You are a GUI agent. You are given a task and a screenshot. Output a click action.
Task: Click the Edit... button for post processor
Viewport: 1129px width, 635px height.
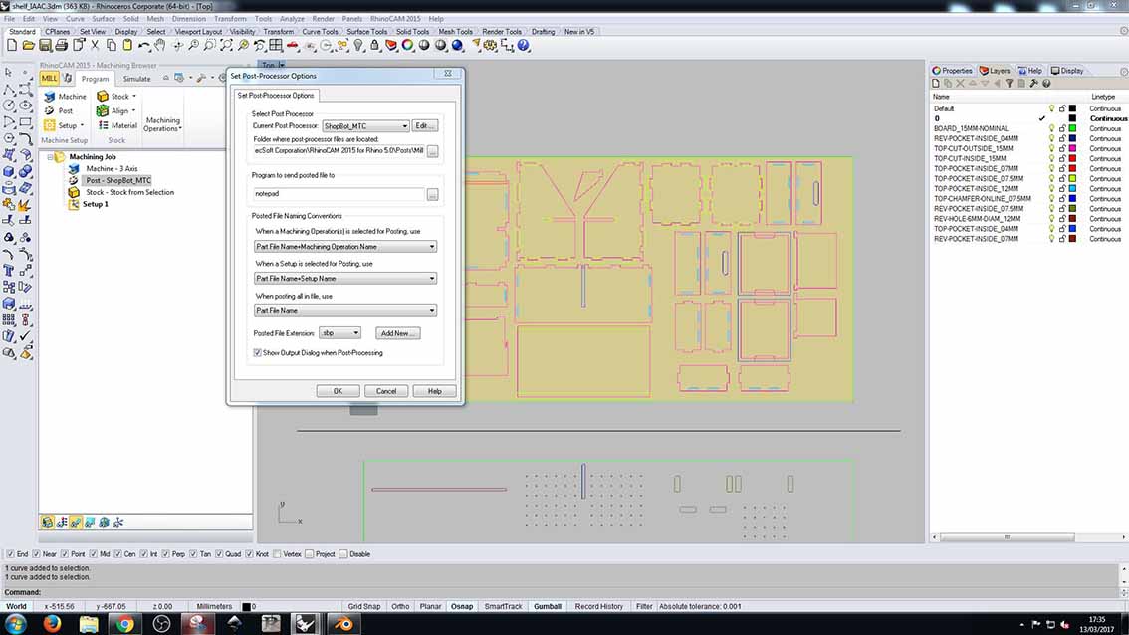click(x=425, y=126)
